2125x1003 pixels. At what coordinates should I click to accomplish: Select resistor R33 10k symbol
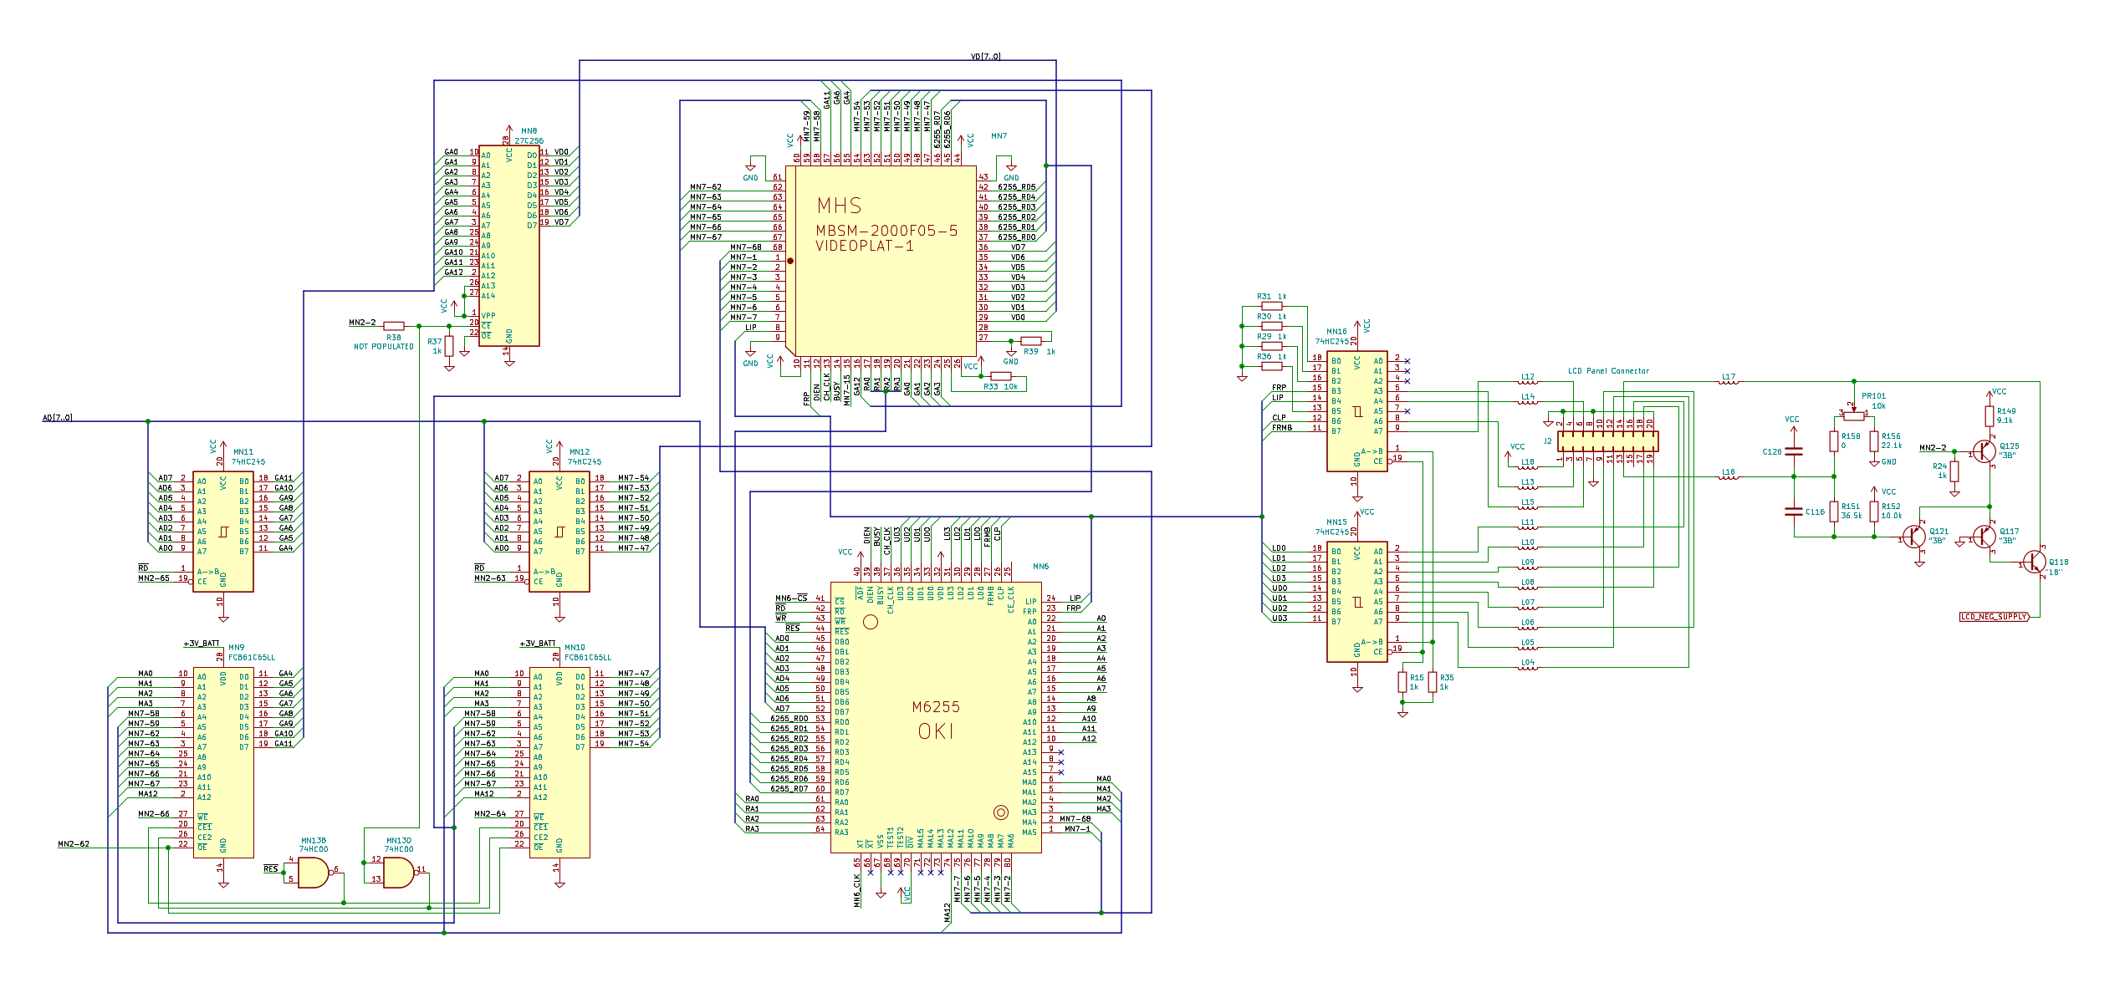(x=1000, y=376)
